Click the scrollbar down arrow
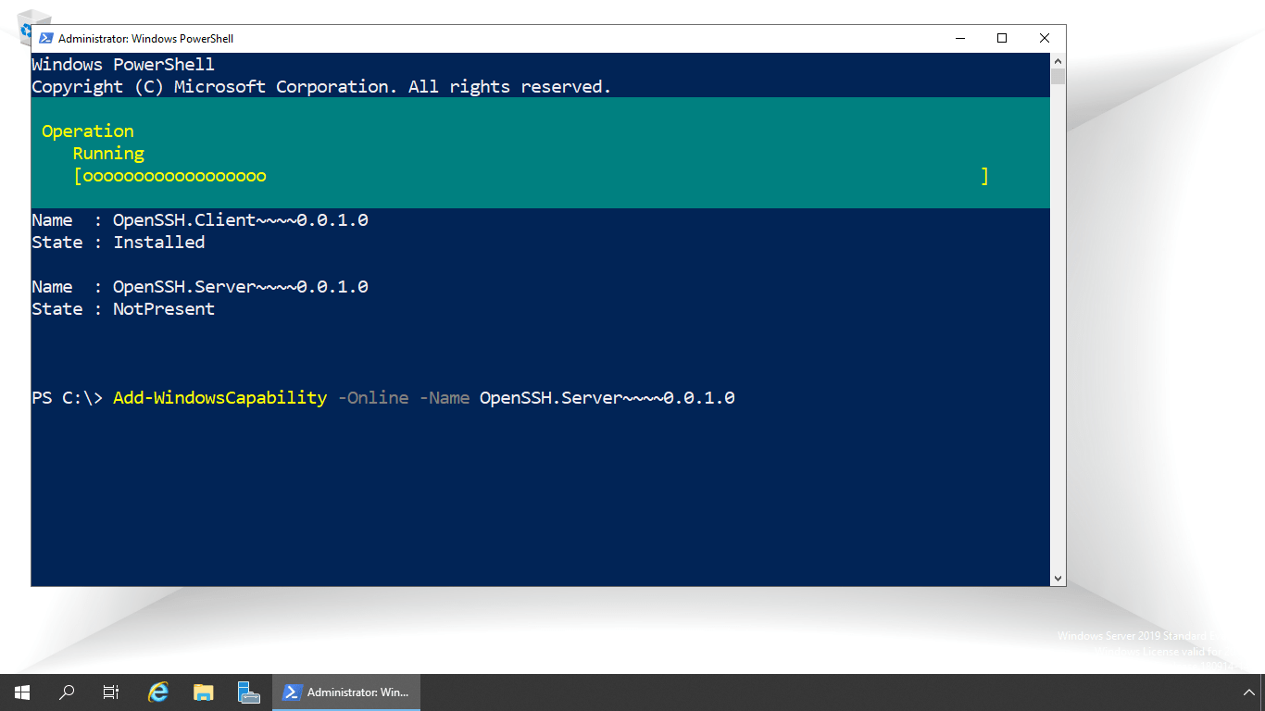The image size is (1265, 711). (x=1058, y=579)
